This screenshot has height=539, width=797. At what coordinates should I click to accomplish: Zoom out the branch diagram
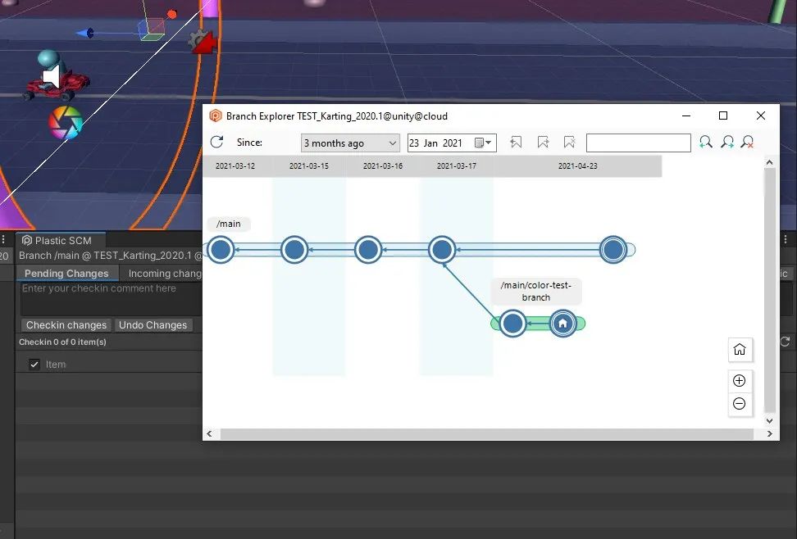click(739, 404)
